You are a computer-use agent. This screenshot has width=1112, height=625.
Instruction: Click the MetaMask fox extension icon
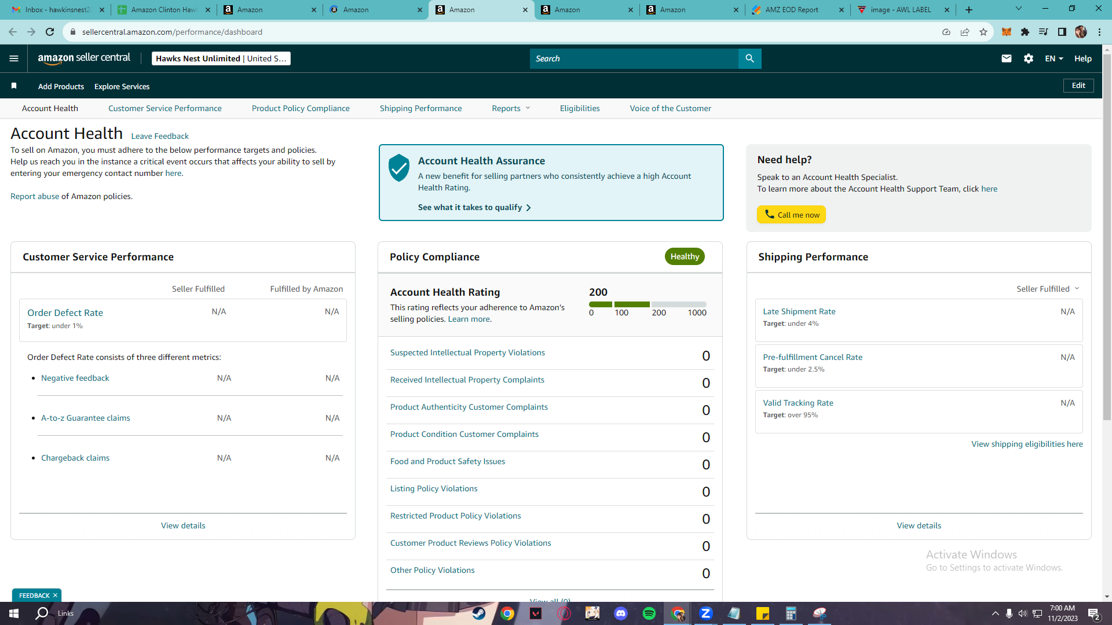tap(1007, 32)
